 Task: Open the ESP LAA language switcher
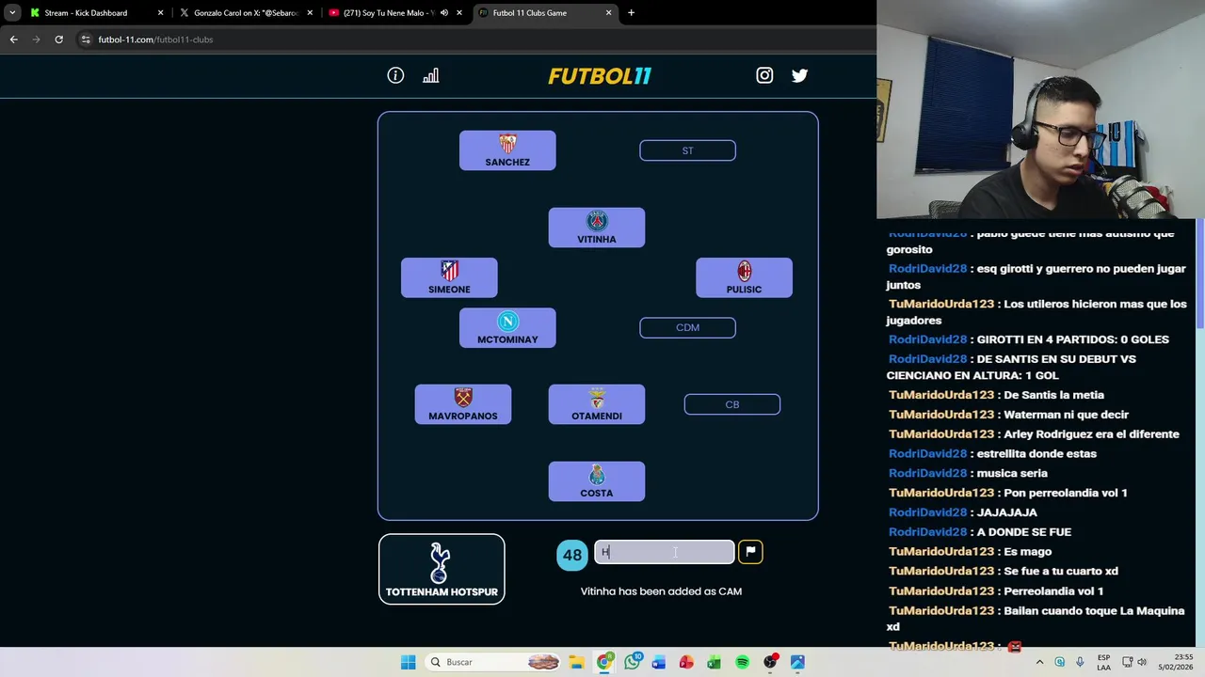pos(1103,662)
